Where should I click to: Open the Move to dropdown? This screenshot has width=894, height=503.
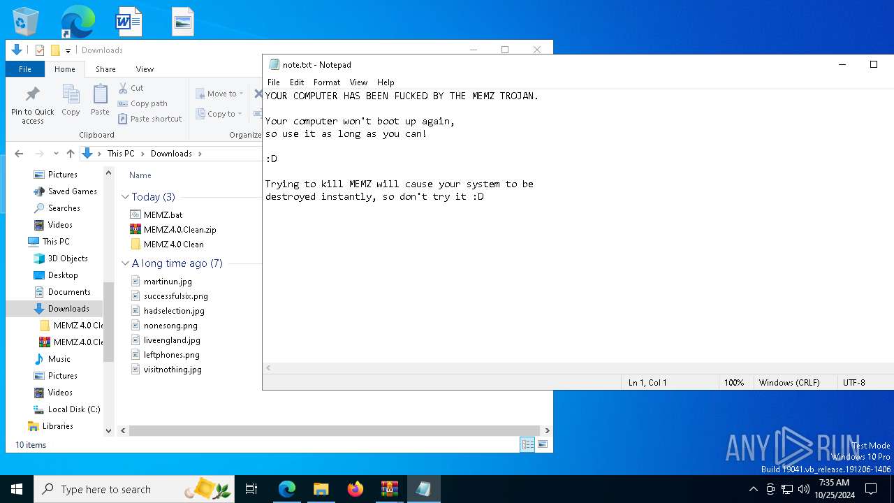point(219,94)
